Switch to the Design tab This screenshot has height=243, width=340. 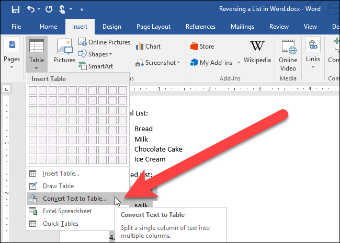click(112, 27)
